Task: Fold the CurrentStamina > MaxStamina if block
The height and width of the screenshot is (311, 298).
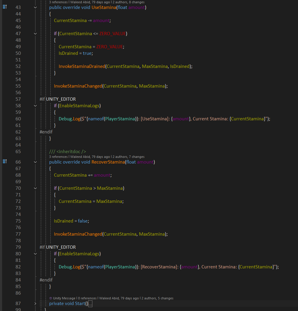Action: (x=35, y=188)
